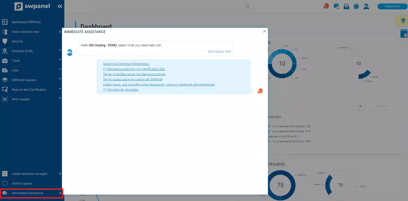Click the monitor search icon in top bar
408x201 pixels.
[x=336, y=6]
